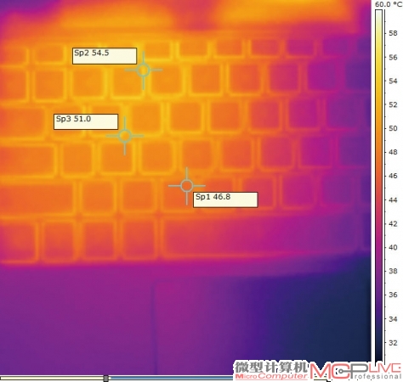Click the MicroComputer watermark logo
This screenshot has width=403, height=382.
tap(271, 370)
